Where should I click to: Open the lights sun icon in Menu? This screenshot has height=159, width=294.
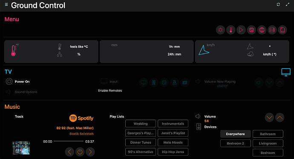221,30
